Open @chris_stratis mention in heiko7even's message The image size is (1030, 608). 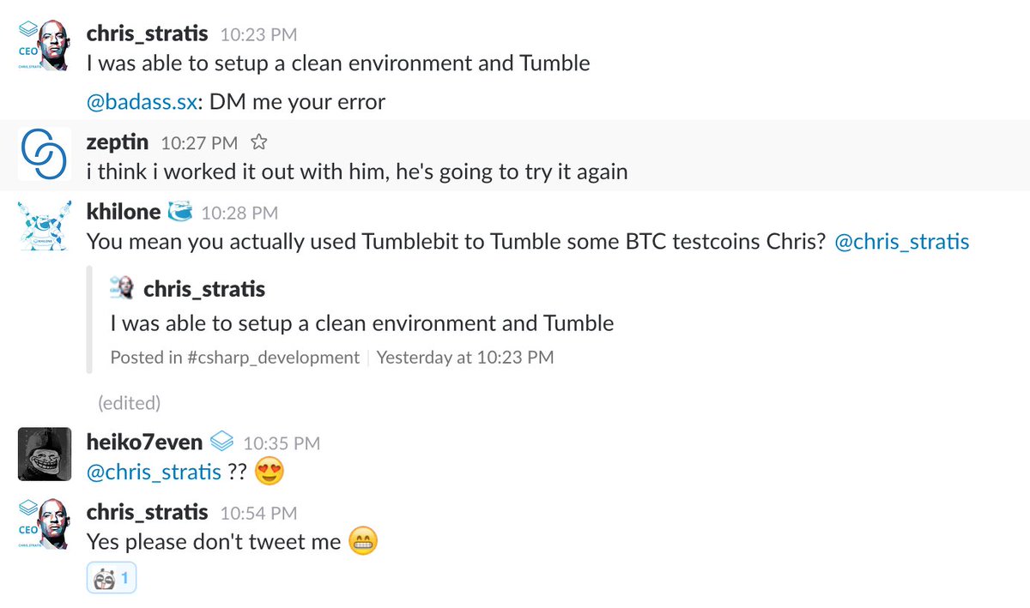point(154,472)
